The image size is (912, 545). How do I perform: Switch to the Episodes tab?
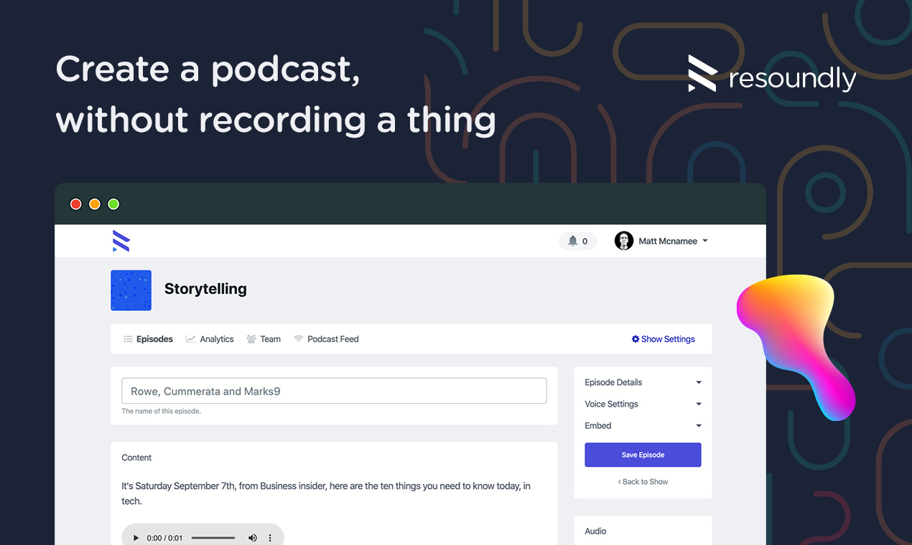tap(148, 339)
